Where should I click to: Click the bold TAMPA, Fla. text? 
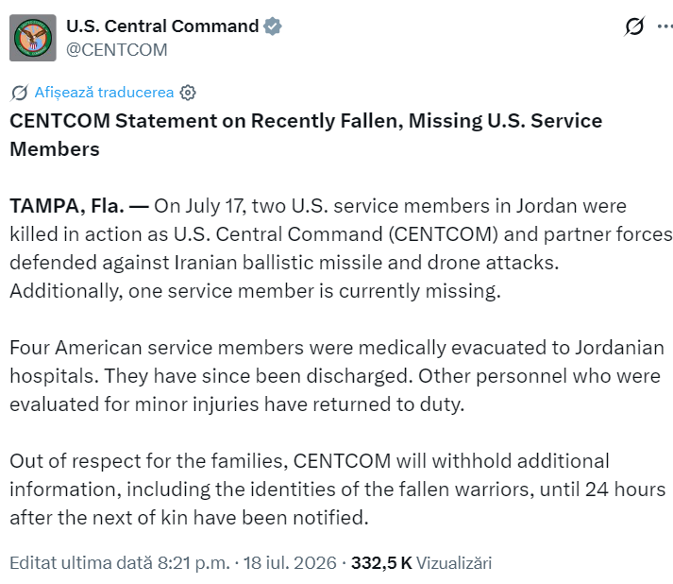click(67, 206)
